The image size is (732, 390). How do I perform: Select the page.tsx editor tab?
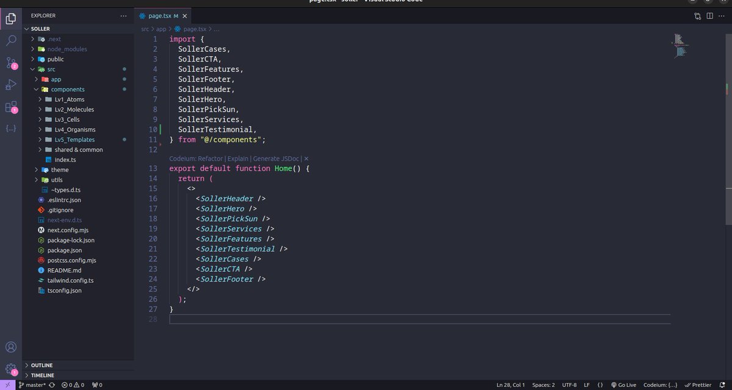tap(162, 16)
